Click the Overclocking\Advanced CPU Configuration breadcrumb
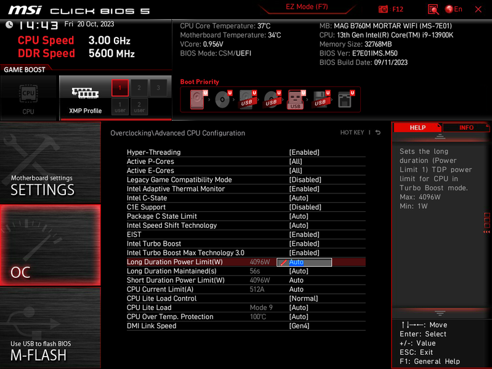 pos(177,133)
